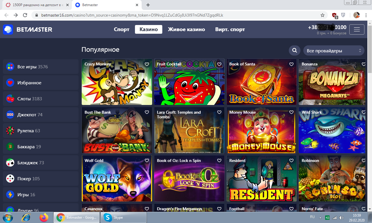Viewport: 372px width, 223px height.
Task: Select the Betmaster browser tab
Action: pos(106,5)
